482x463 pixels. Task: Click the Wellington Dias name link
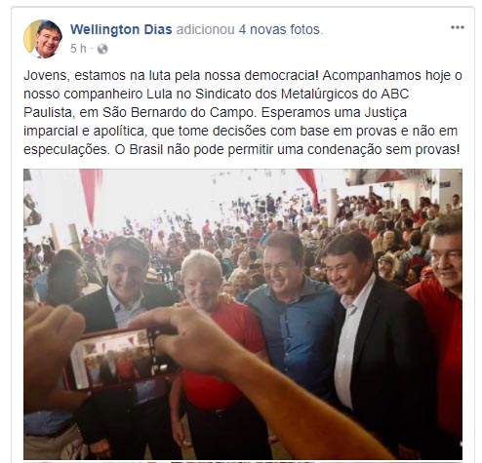[121, 29]
